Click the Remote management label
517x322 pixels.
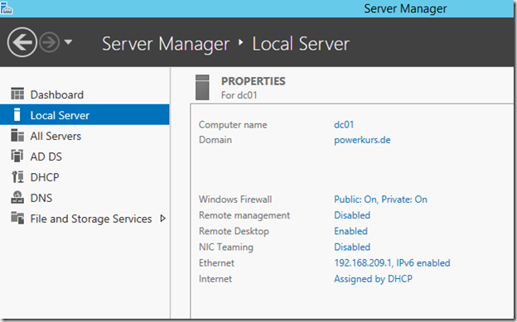tap(244, 215)
